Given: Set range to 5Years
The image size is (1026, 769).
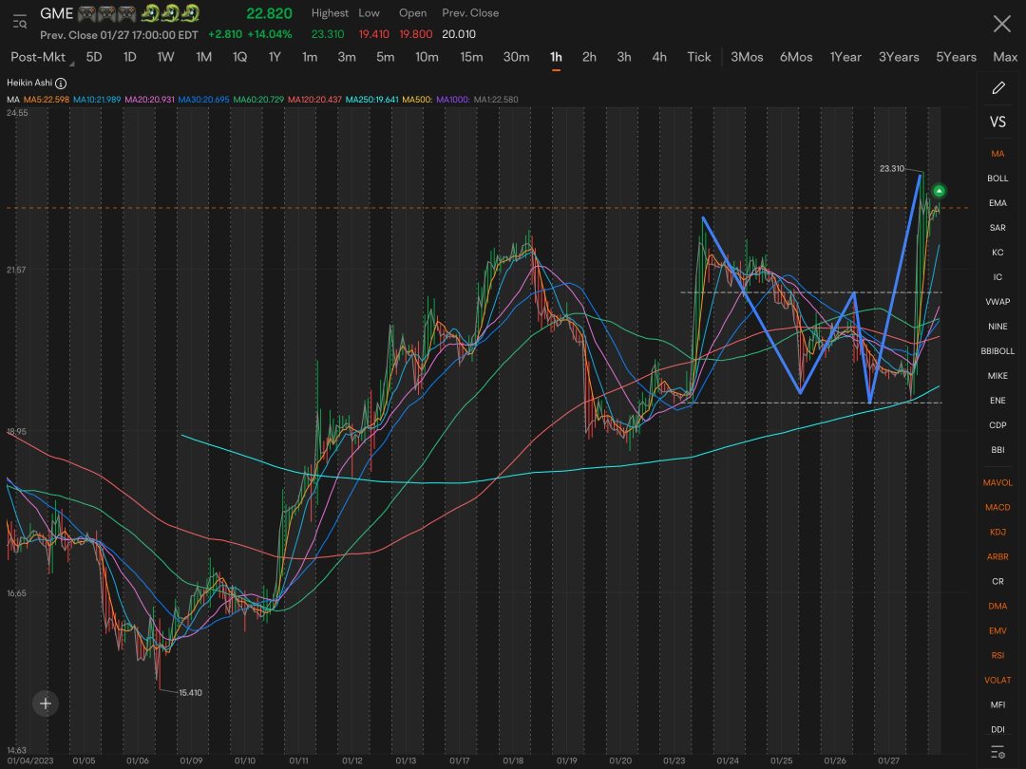Looking at the screenshot, I should (x=956, y=57).
